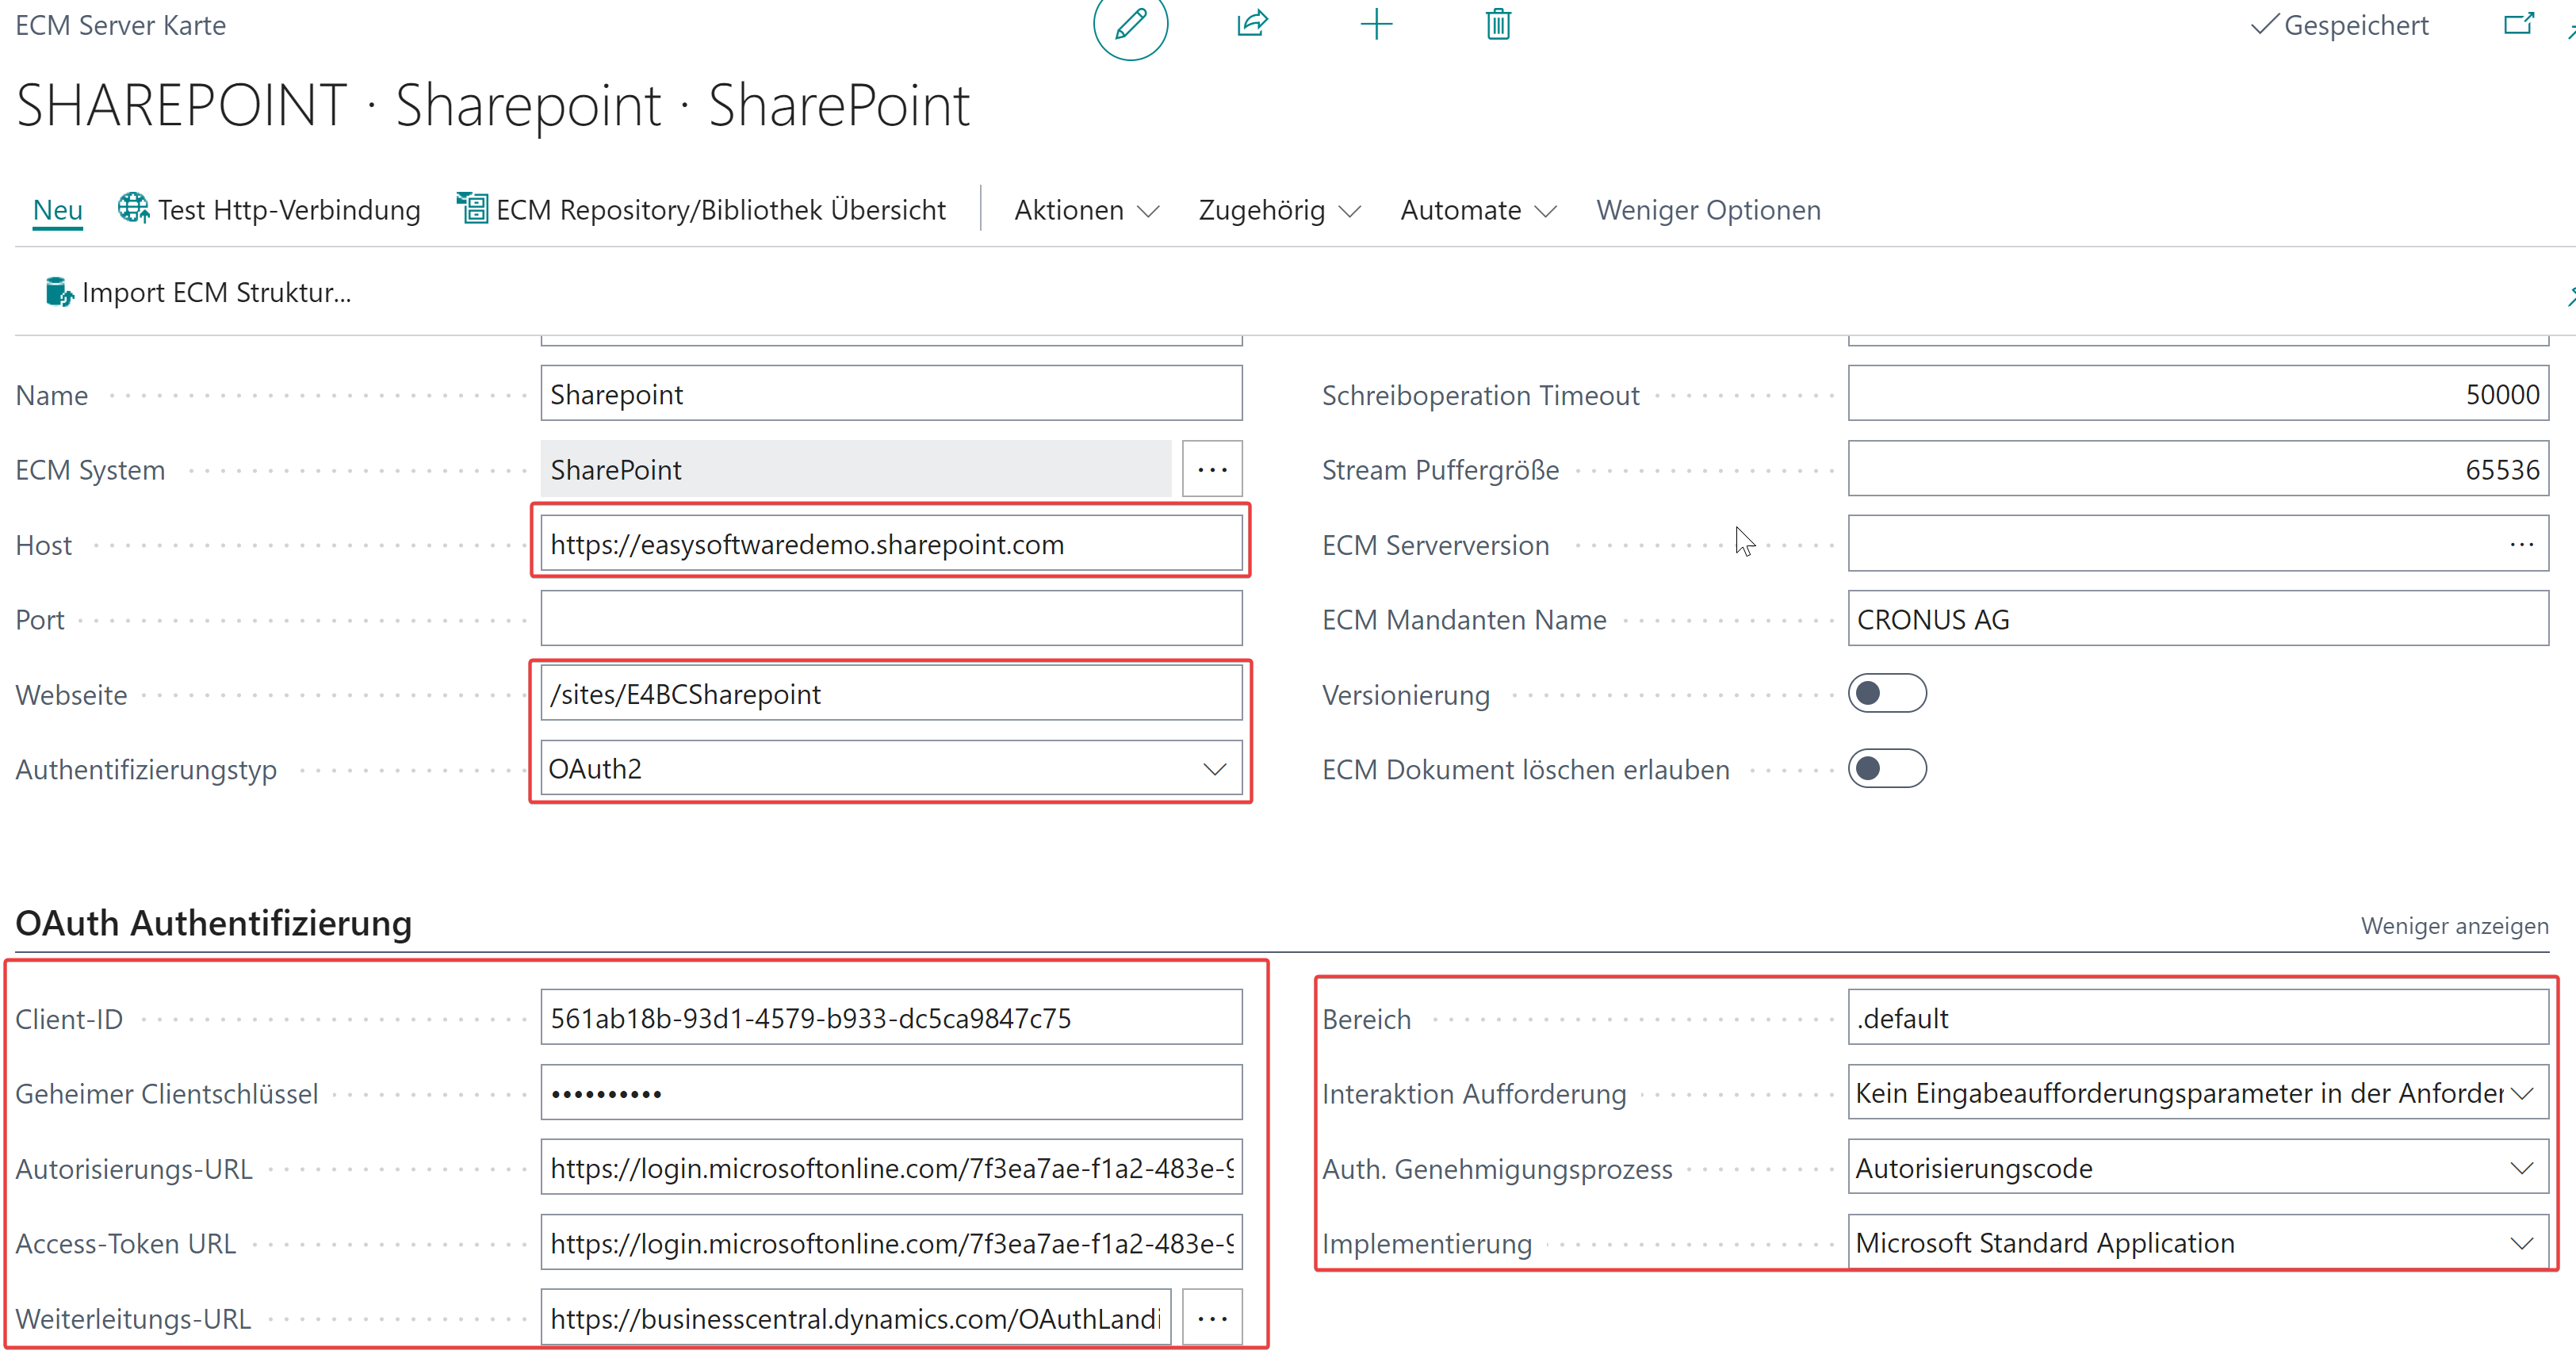The width and height of the screenshot is (2576, 1366).
Task: Open the Automate menu
Action: point(1477,210)
